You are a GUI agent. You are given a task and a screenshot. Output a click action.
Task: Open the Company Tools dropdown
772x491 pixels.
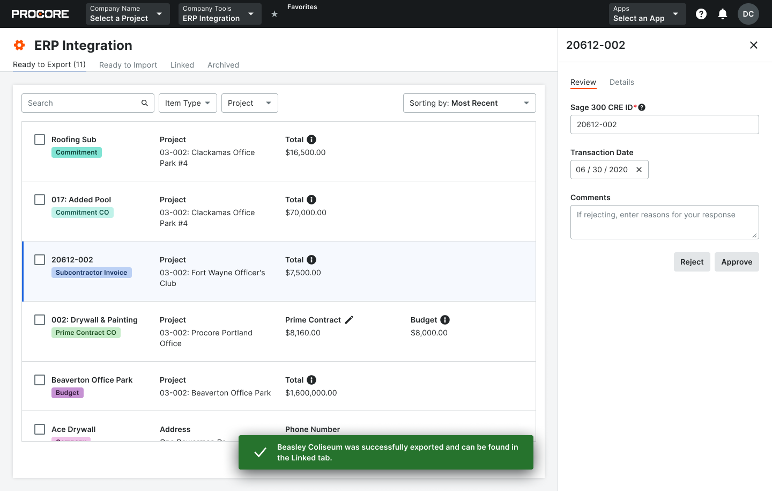pyautogui.click(x=220, y=14)
